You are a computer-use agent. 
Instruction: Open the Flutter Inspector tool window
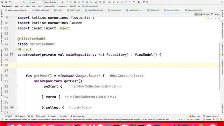[222, 67]
